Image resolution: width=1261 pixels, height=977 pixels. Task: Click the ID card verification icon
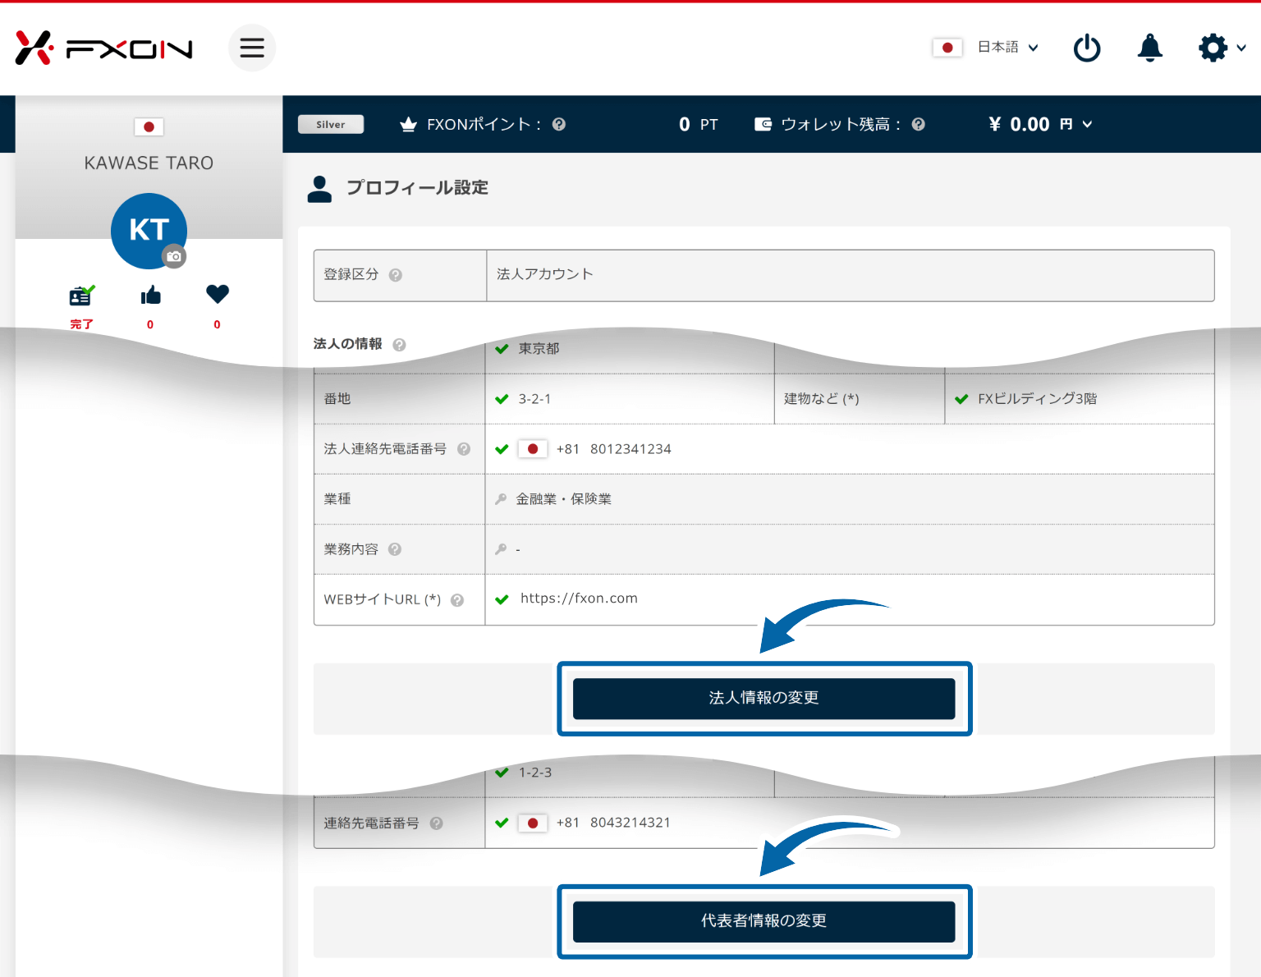click(x=81, y=295)
